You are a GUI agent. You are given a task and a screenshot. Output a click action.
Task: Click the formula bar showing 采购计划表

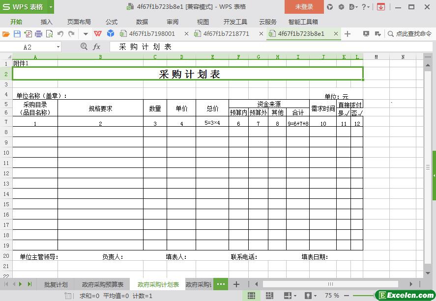[271, 47]
